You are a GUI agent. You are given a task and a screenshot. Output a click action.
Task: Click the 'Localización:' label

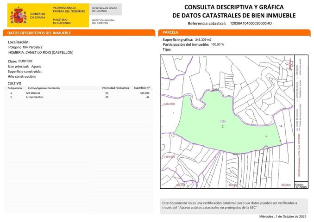19,42
